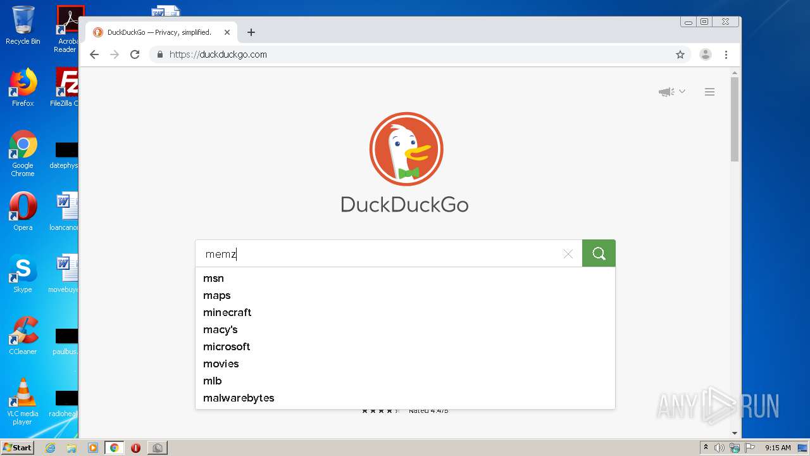Image resolution: width=810 pixels, height=456 pixels.
Task: Choose suggestion mlb
Action: pyautogui.click(x=405, y=381)
